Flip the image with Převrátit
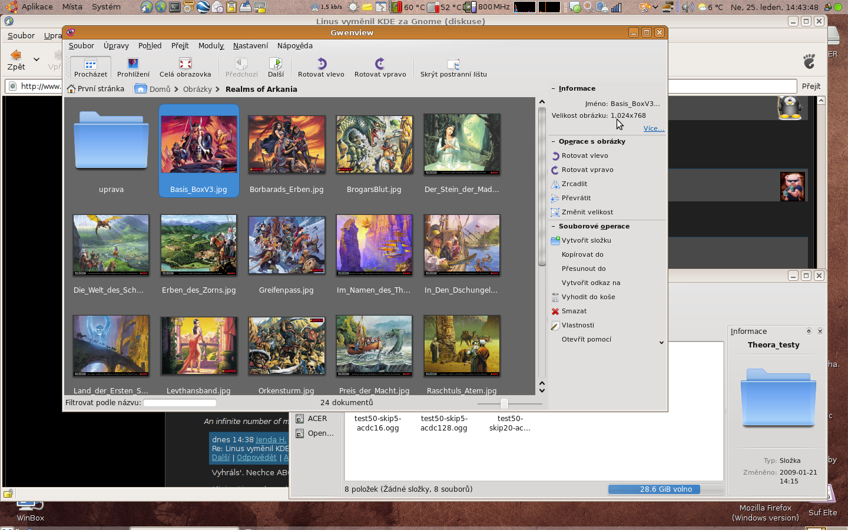The image size is (848, 530). tap(571, 198)
